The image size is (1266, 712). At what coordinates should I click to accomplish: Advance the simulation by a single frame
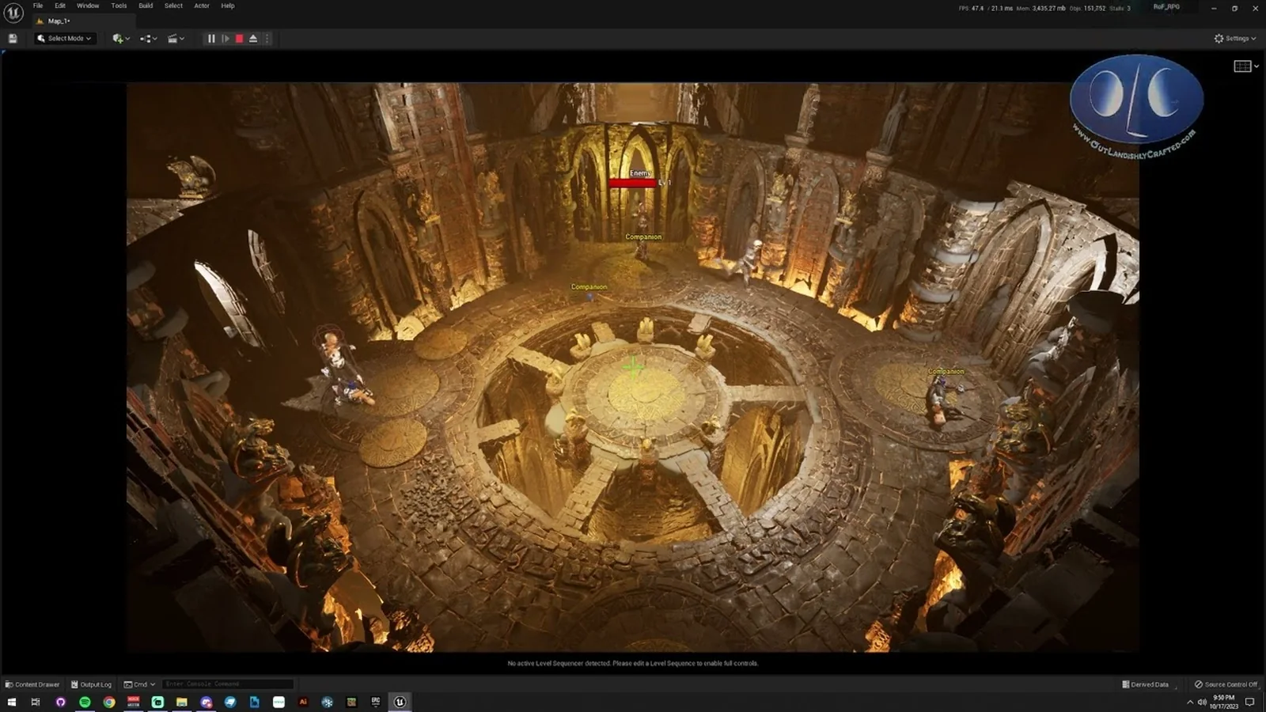click(x=226, y=38)
